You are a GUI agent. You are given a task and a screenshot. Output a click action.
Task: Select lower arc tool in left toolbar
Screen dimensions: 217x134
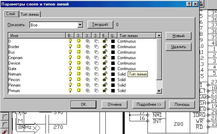5,125
